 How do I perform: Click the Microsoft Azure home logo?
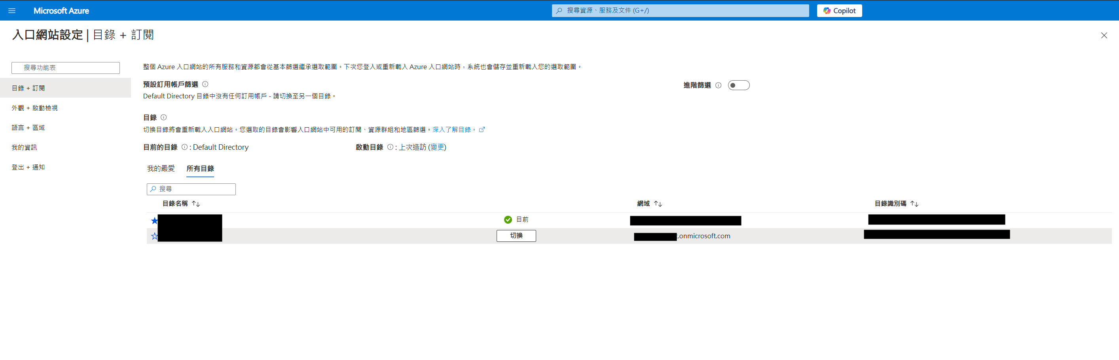click(x=61, y=10)
